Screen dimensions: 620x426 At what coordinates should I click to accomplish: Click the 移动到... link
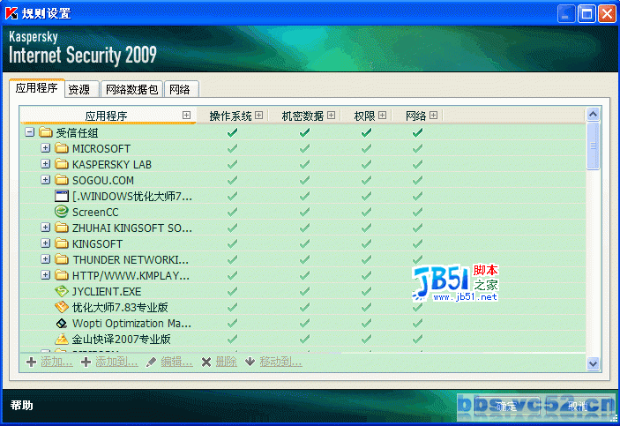tap(280, 362)
